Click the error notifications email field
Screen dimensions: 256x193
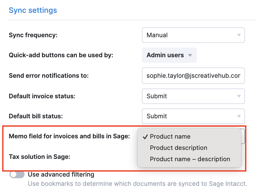[x=193, y=76]
